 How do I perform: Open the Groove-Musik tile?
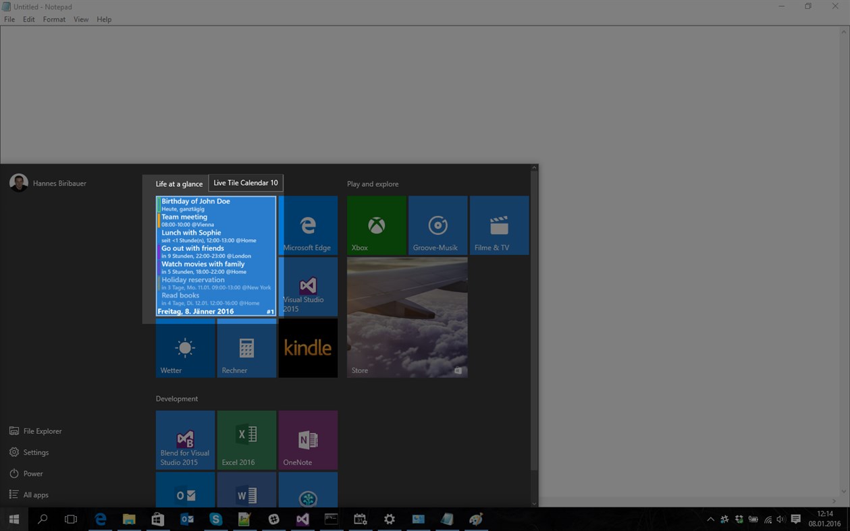click(437, 225)
